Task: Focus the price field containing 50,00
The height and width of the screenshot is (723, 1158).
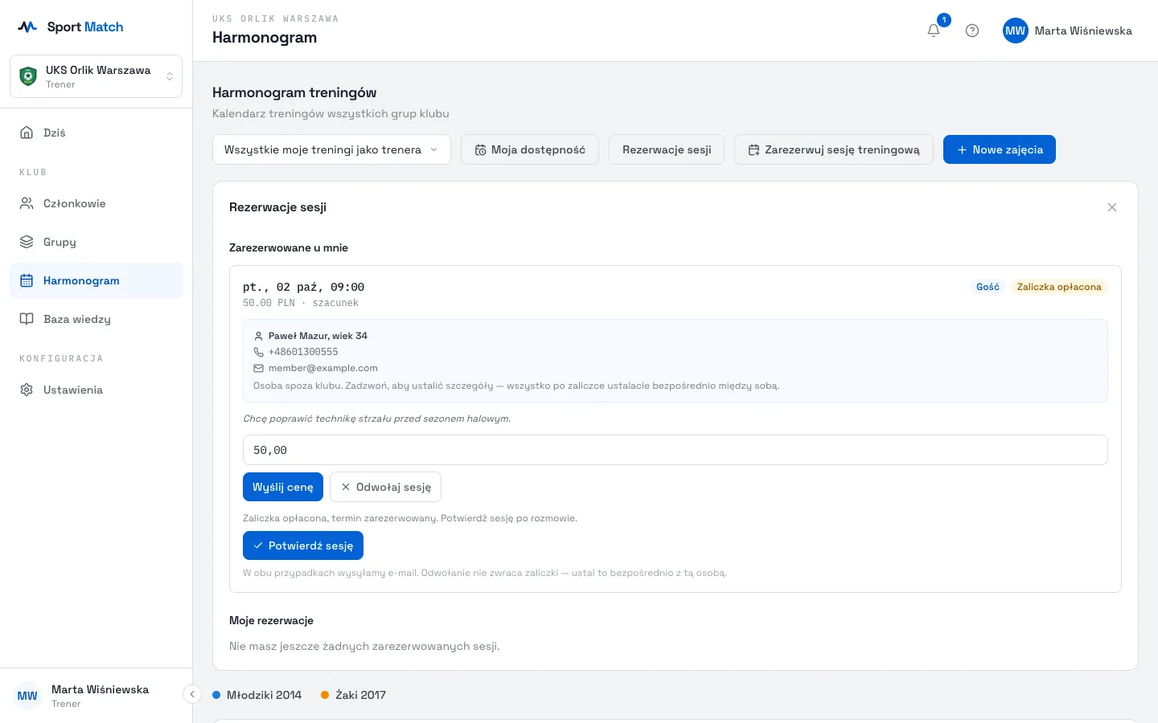Action: pos(675,450)
